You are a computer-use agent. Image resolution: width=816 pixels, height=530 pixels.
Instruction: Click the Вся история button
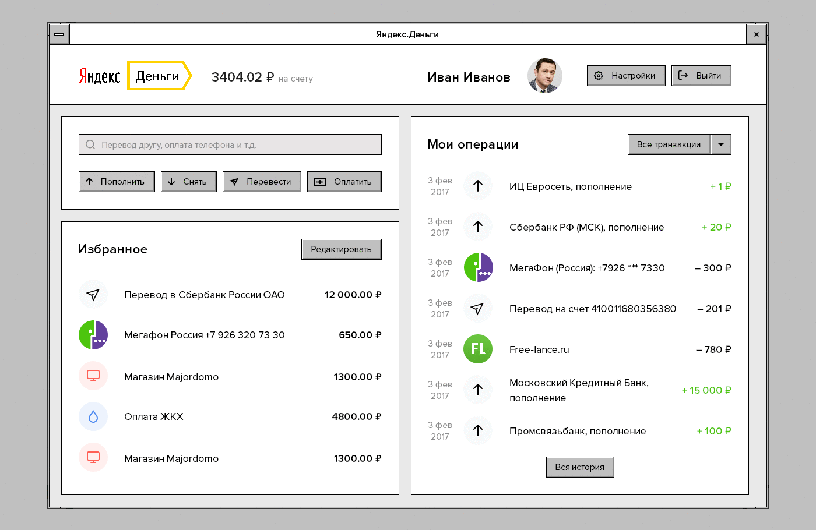580,467
